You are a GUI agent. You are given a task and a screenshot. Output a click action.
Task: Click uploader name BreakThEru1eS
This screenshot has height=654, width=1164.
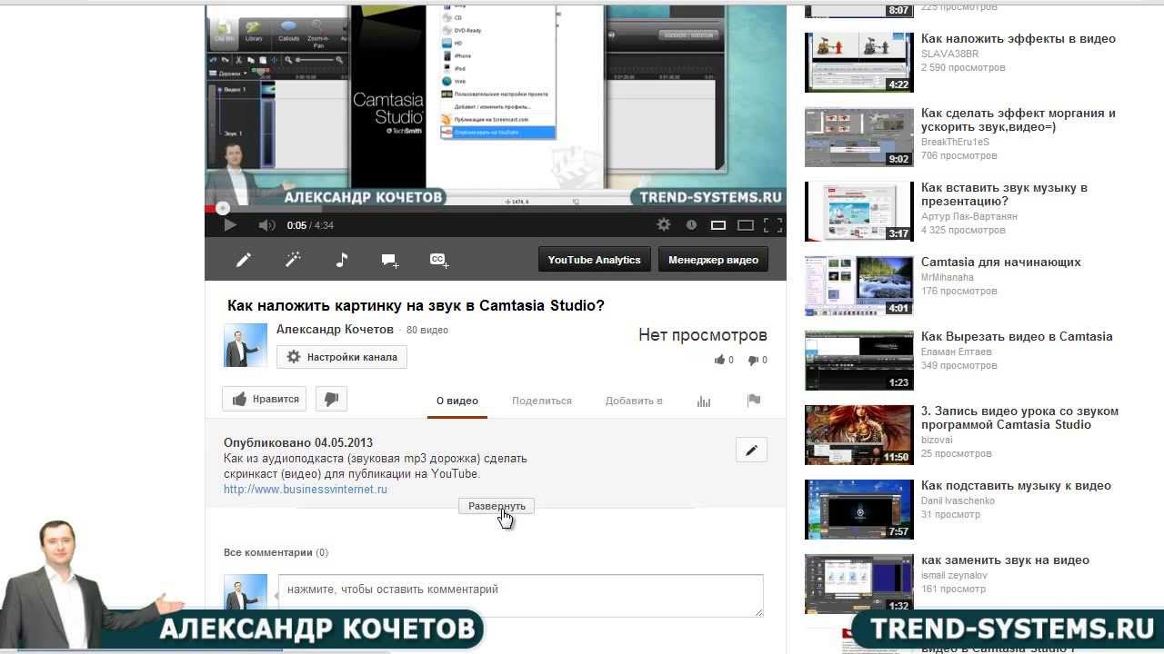click(955, 143)
